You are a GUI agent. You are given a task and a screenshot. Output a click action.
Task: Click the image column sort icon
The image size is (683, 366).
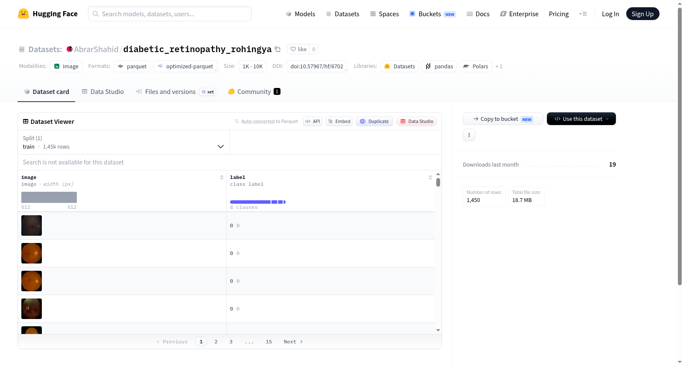[222, 177]
